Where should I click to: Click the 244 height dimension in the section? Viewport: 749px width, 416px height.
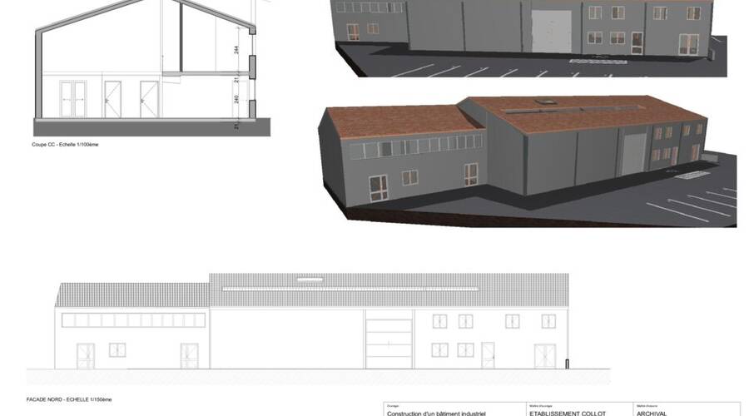click(x=236, y=50)
